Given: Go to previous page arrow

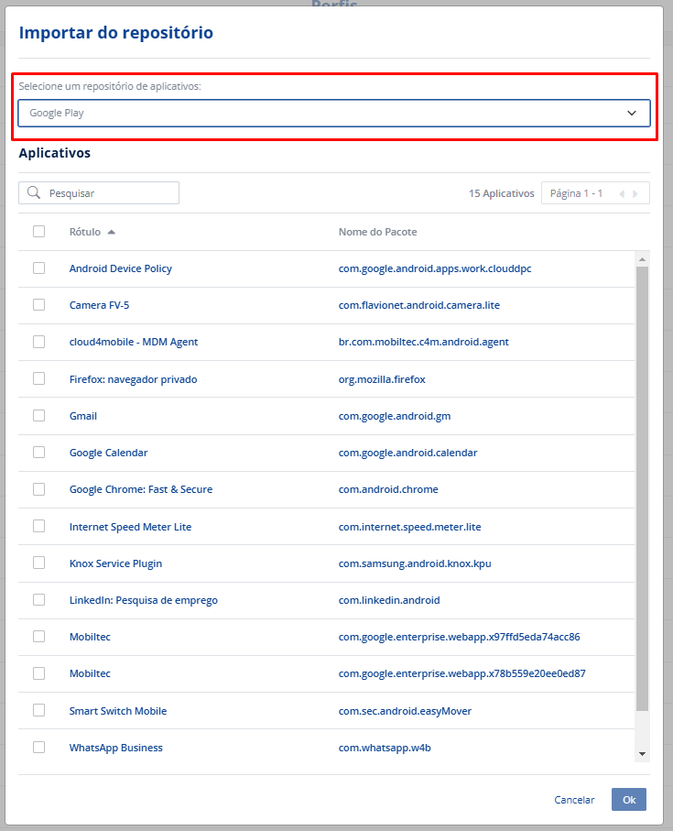Looking at the screenshot, I should click(622, 194).
